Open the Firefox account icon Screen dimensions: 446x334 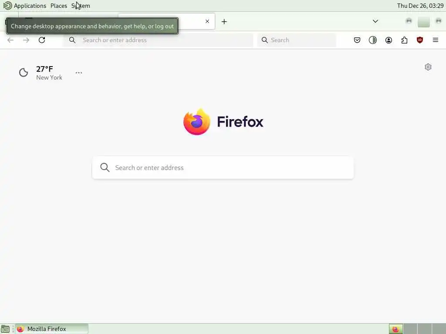click(389, 40)
